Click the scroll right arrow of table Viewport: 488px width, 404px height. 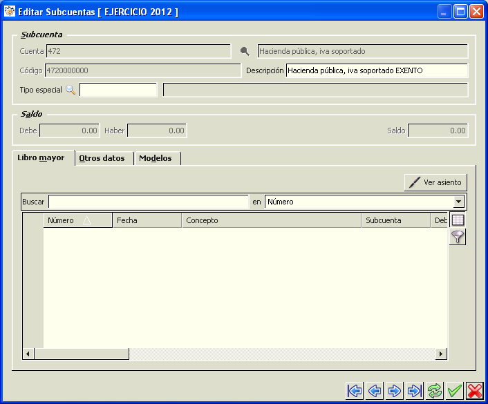coord(441,354)
